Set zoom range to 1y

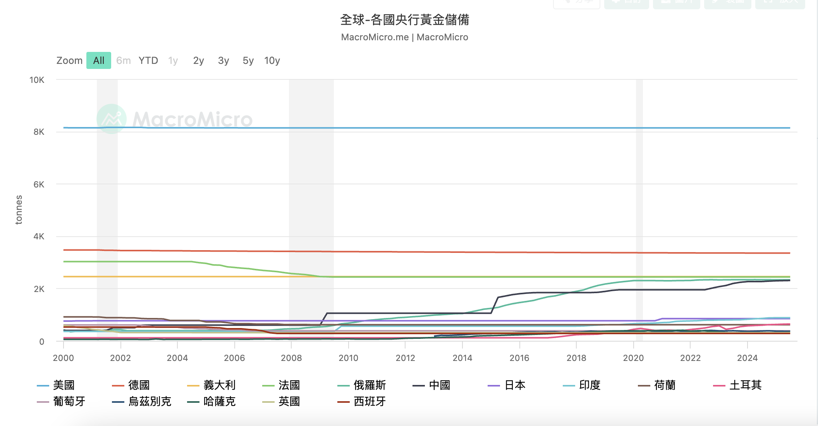[173, 60]
